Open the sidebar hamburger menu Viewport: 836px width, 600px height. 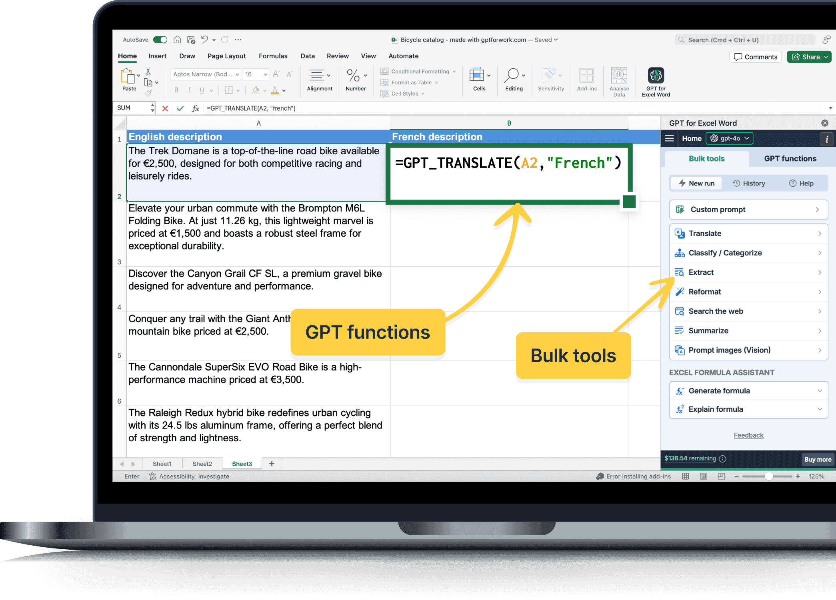(670, 138)
